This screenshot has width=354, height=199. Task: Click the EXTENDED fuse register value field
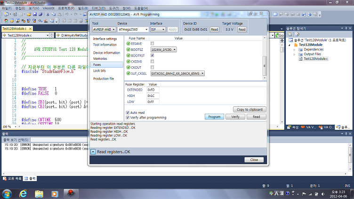[x=153, y=90]
